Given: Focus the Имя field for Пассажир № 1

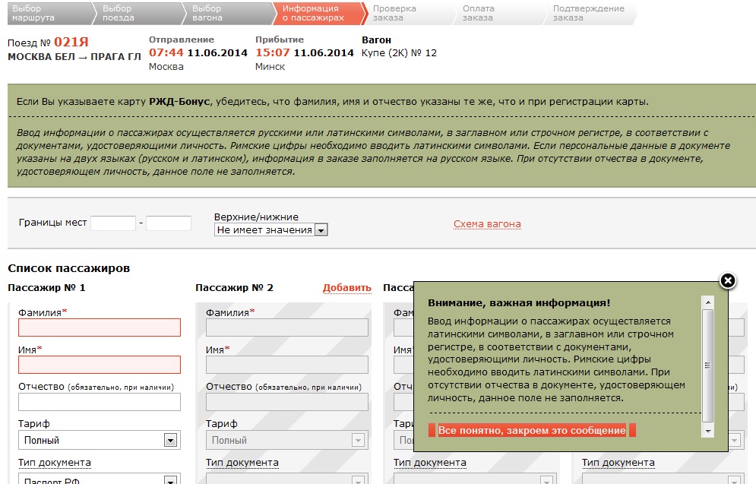Looking at the screenshot, I should 100,365.
